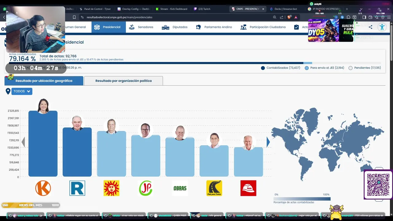Viewport: 393px width, 221px height.
Task: Click the candidate photo above the OBRAS logo
Action: [x=180, y=133]
